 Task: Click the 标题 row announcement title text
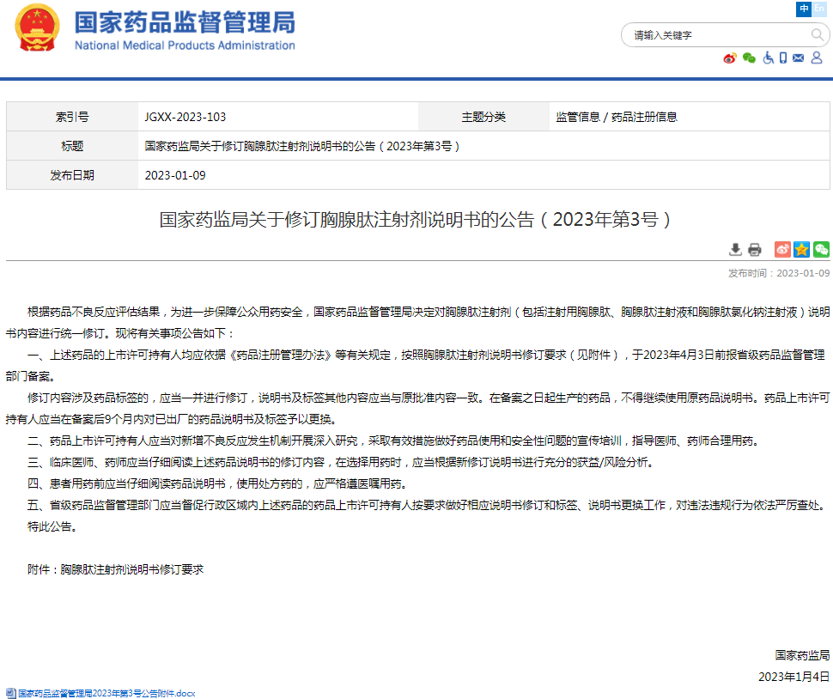coord(301,146)
